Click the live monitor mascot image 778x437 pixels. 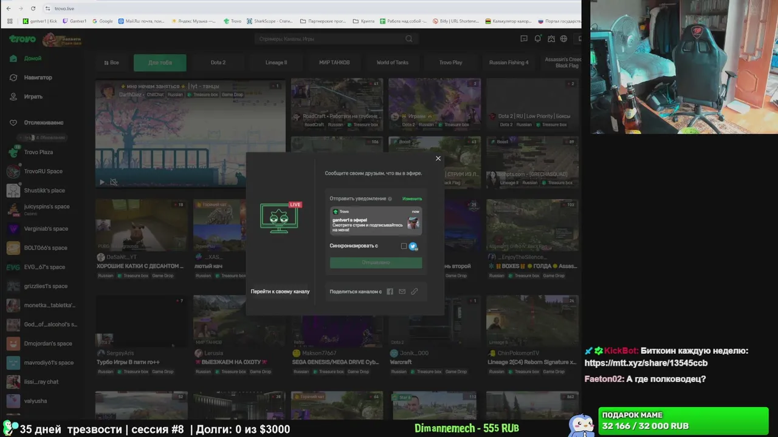click(281, 217)
